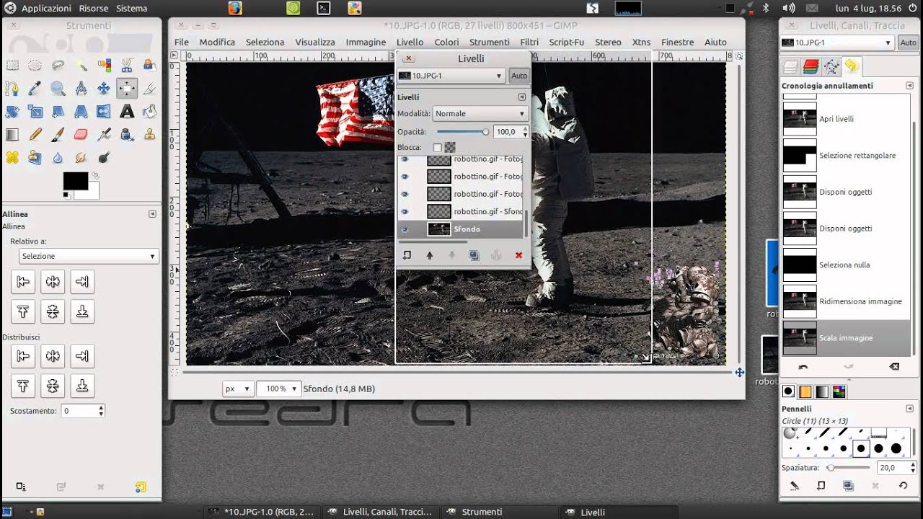The image size is (923, 519).
Task: Select the Bucket Fill tool
Action: point(150,112)
